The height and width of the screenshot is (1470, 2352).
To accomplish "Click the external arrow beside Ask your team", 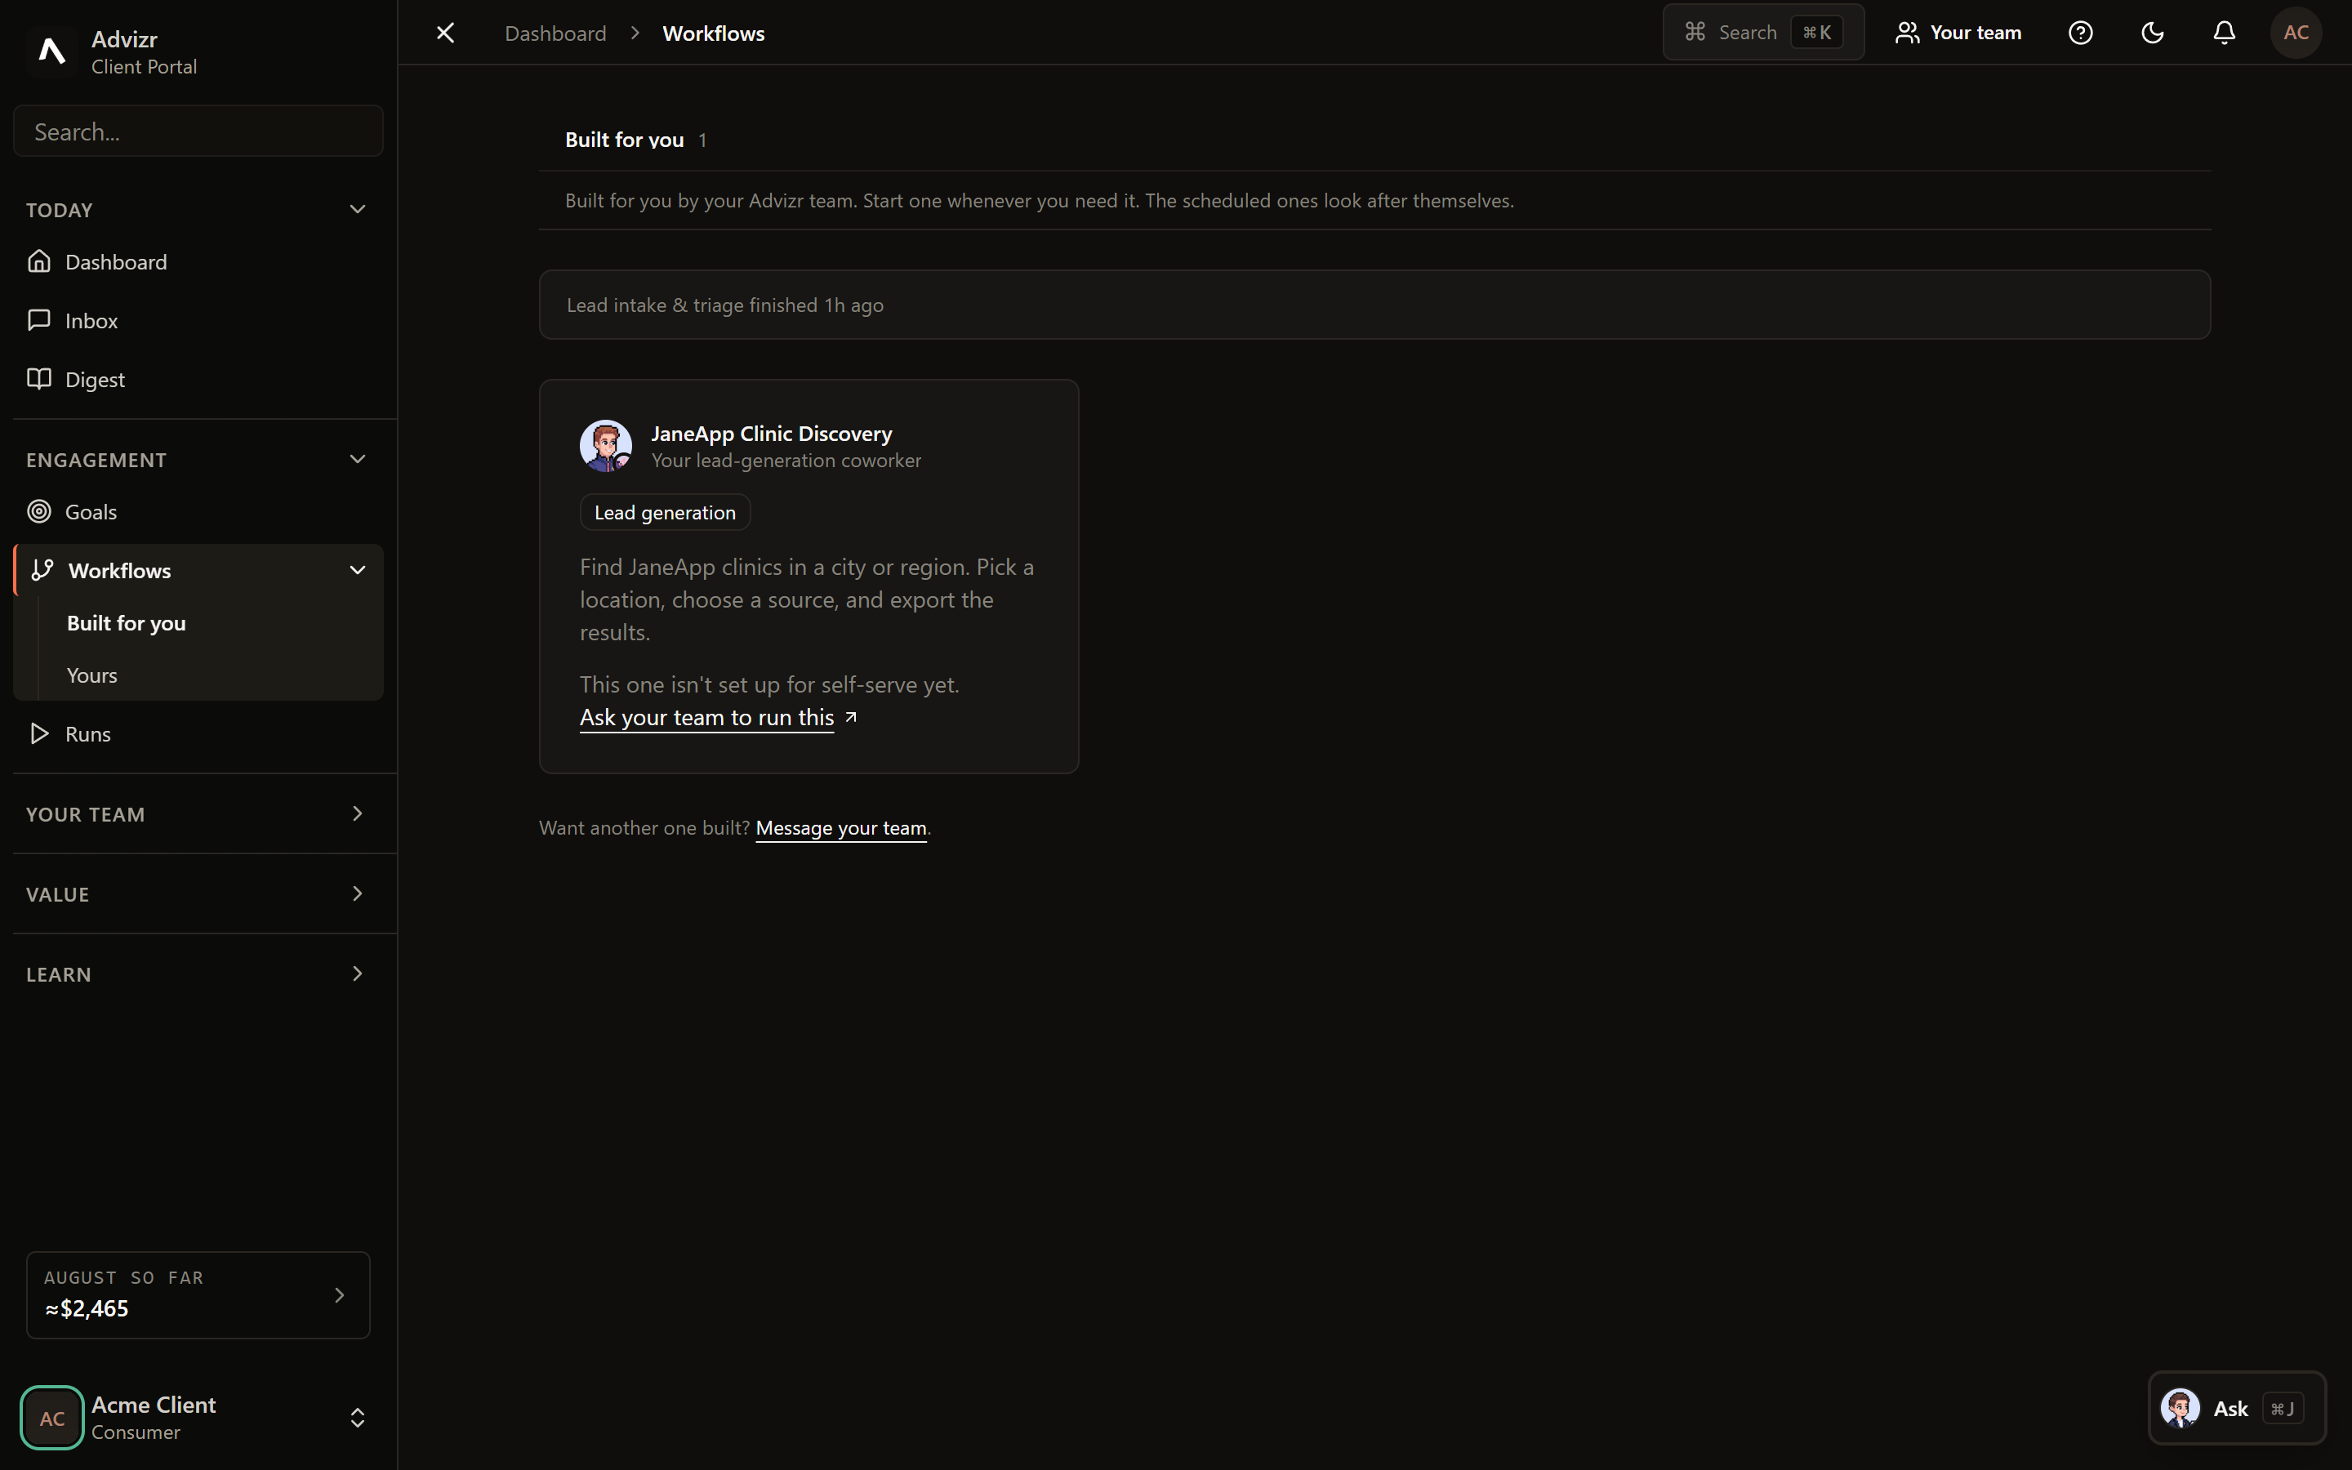I will pos(852,716).
